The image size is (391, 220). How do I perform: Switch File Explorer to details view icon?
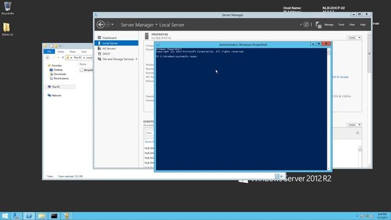click(x=277, y=176)
